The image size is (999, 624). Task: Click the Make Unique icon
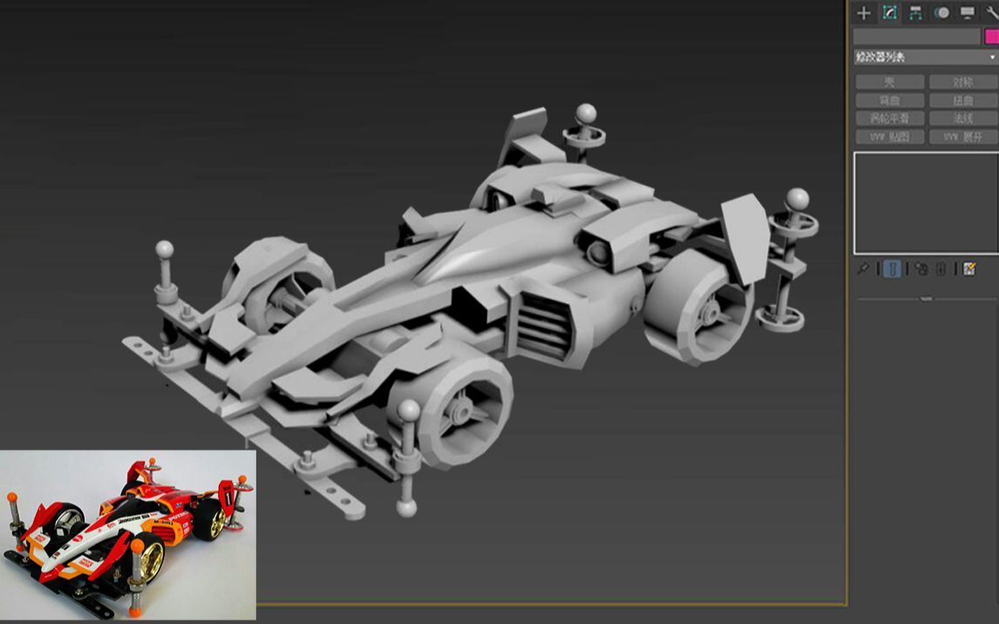(921, 270)
